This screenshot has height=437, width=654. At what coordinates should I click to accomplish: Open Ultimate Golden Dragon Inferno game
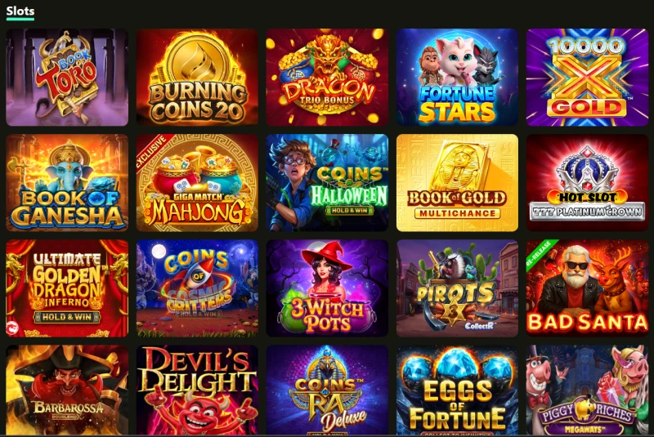click(x=67, y=288)
